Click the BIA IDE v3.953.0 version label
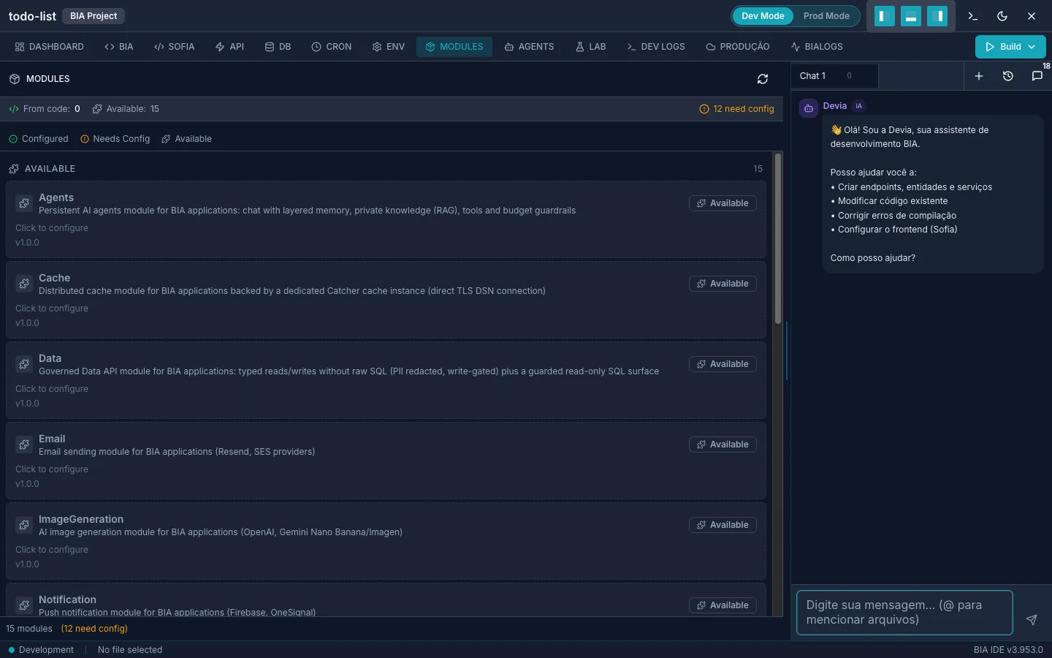The height and width of the screenshot is (658, 1052). point(1008,650)
